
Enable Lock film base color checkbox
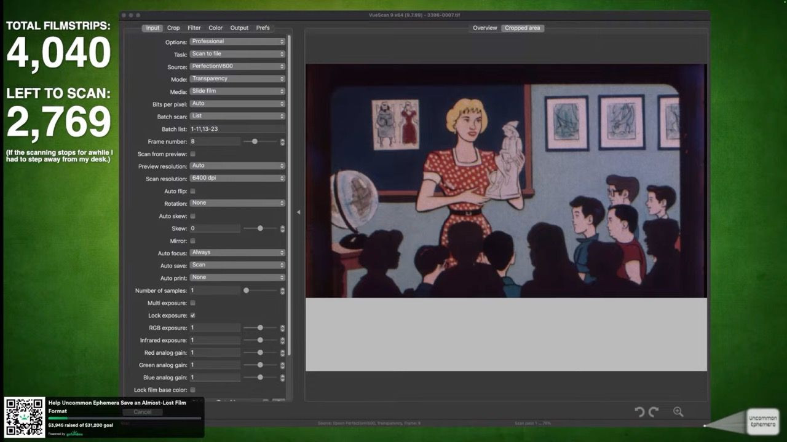(x=192, y=390)
